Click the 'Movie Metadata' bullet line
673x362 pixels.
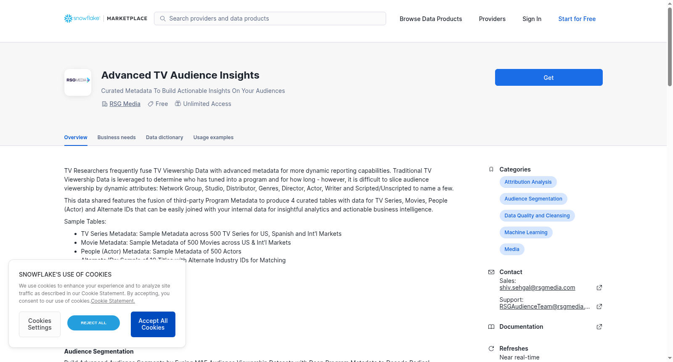186,243
